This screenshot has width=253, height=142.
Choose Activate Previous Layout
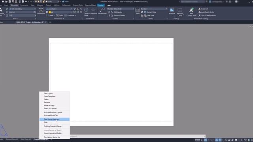55,112
